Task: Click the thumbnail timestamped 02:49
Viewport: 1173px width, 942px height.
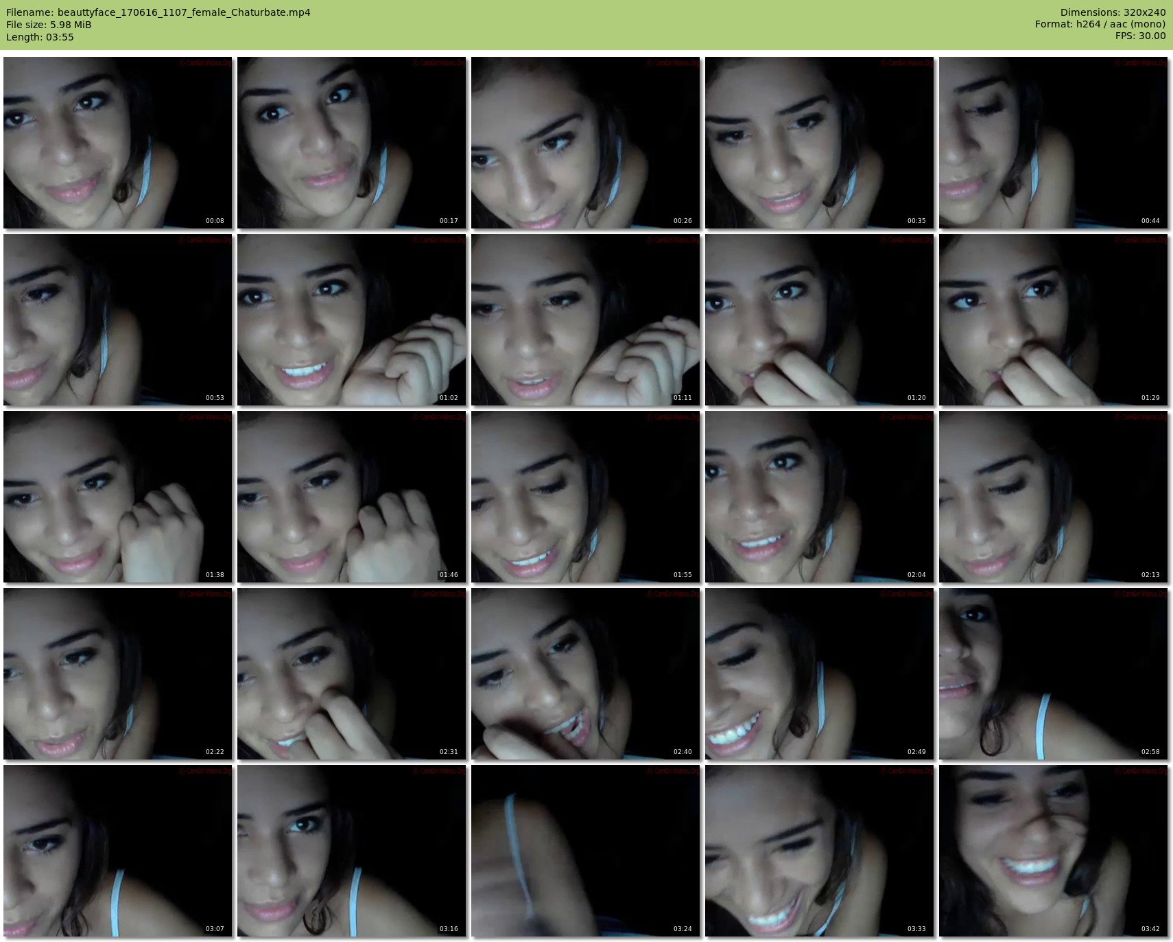Action: 820,674
